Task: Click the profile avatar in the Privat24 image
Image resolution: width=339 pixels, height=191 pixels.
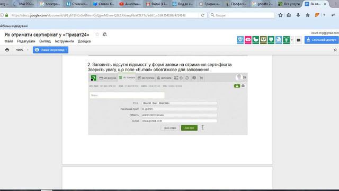Action: point(239,77)
